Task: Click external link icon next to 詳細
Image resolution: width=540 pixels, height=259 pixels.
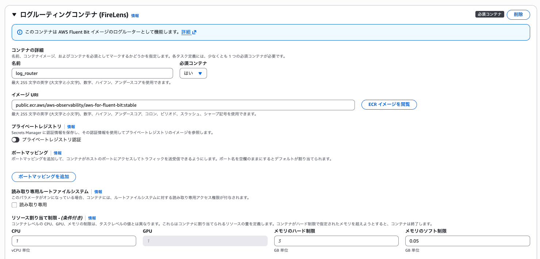Action: pyautogui.click(x=194, y=32)
